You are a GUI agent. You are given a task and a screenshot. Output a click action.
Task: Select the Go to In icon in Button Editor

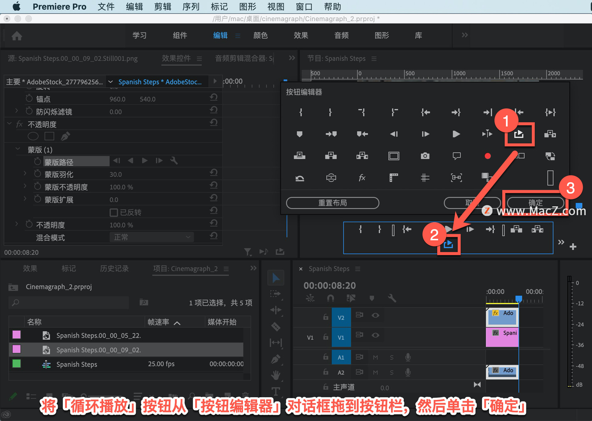tap(425, 112)
